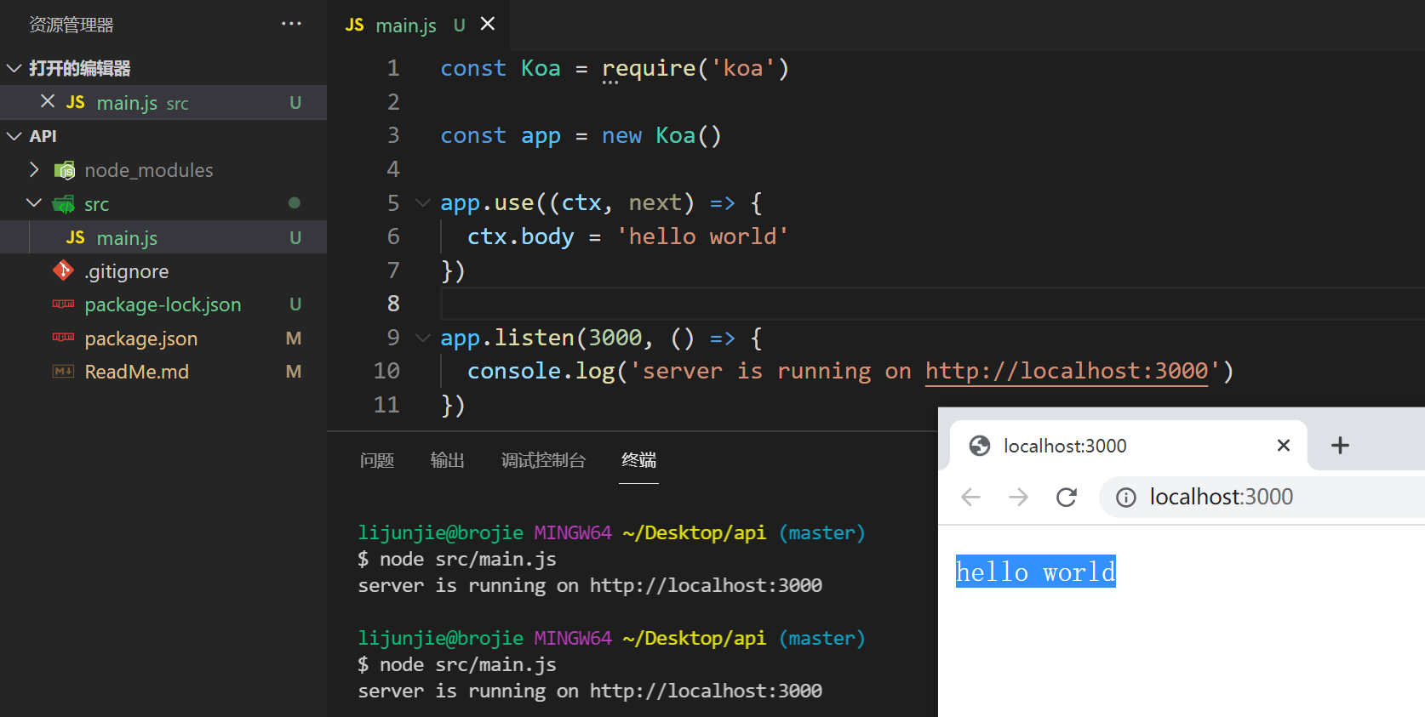This screenshot has height=717, width=1425.
Task: Click the 资源管理器 explorer title
Action: click(72, 25)
